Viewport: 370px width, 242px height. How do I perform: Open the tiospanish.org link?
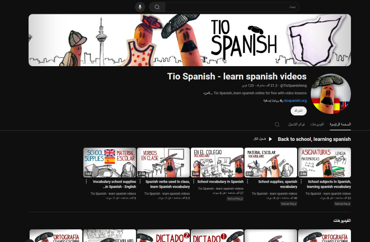tap(295, 101)
